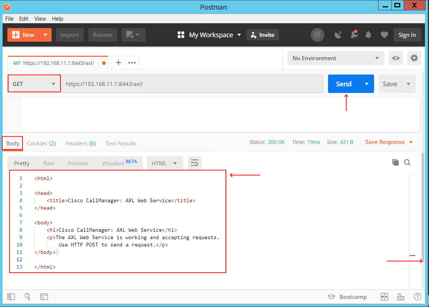Screen dimensions: 429x307
Task: Open the View menu
Action: [x=40, y=18]
